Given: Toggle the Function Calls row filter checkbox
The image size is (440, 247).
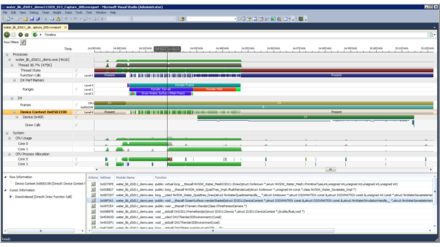Looking at the screenshot, I should coord(76,75).
